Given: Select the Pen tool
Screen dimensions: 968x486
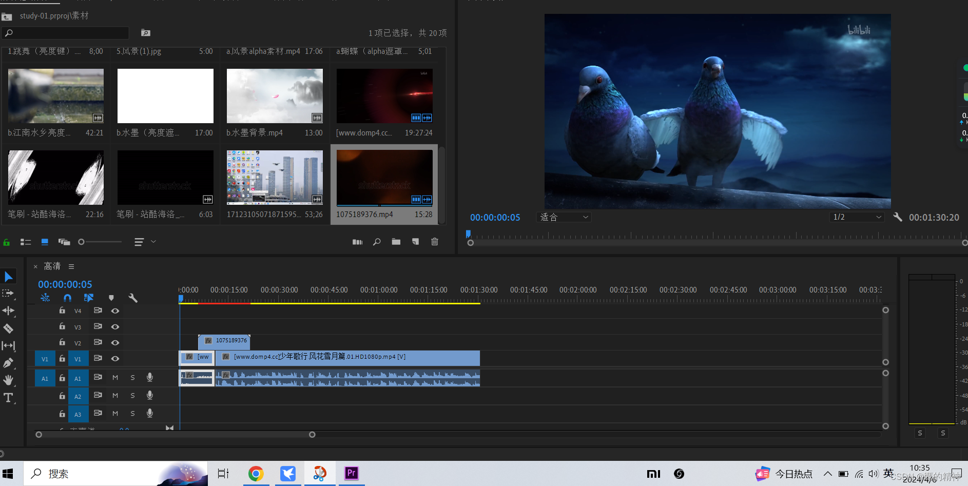Looking at the screenshot, I should (x=8, y=363).
